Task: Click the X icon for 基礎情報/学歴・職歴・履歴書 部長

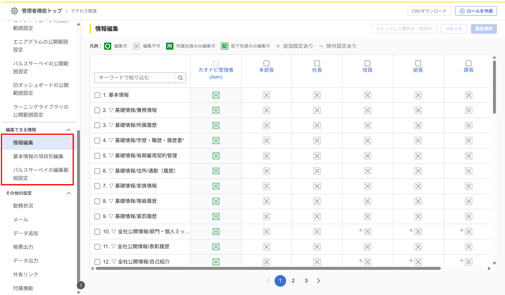Action: pos(418,141)
